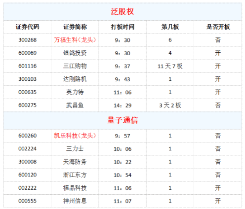Select the 证券代码 column header
The width and height of the screenshot is (245, 209).
pos(28,27)
